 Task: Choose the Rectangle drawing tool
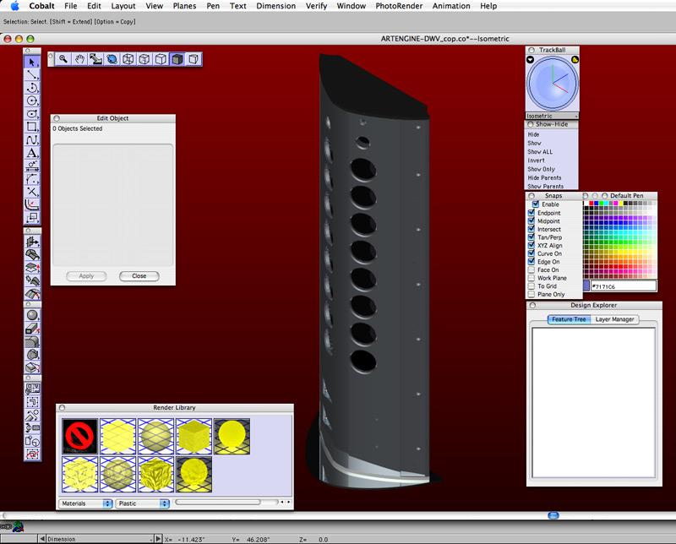[32, 127]
